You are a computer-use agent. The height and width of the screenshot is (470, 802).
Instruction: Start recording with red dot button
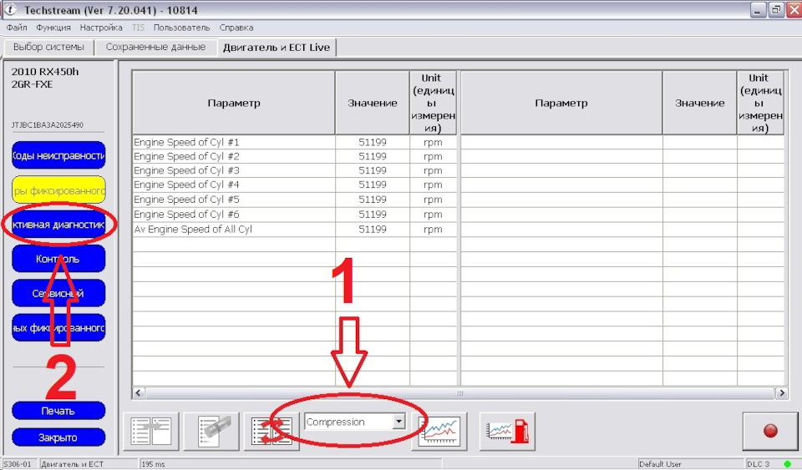click(x=770, y=431)
